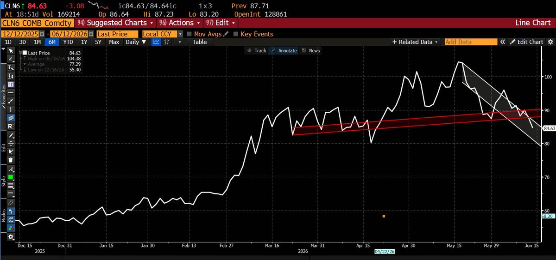This screenshot has height=260, width=556.
Task: Select the 6M range tab
Action: coord(52,42)
